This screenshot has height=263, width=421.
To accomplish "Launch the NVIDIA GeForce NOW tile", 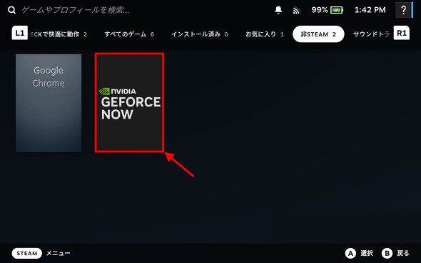I will tap(129, 103).
